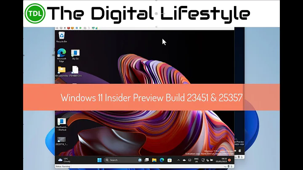Open the Windows Start menu
The height and width of the screenshot is (170, 303).
pyautogui.click(x=99, y=160)
